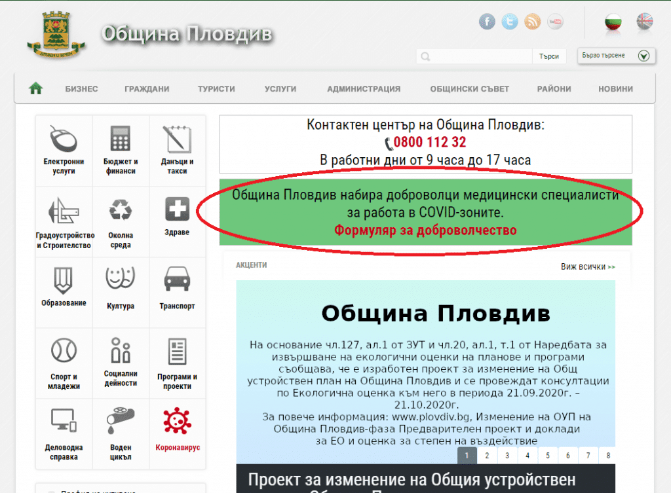Open the Транспорт car icon

coord(177,279)
